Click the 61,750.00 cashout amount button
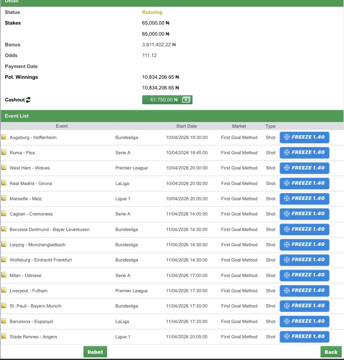The width and height of the screenshot is (344, 360). (161, 100)
